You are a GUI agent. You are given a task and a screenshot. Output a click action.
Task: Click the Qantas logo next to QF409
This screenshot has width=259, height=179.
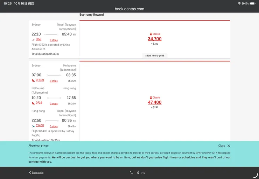(33, 80)
